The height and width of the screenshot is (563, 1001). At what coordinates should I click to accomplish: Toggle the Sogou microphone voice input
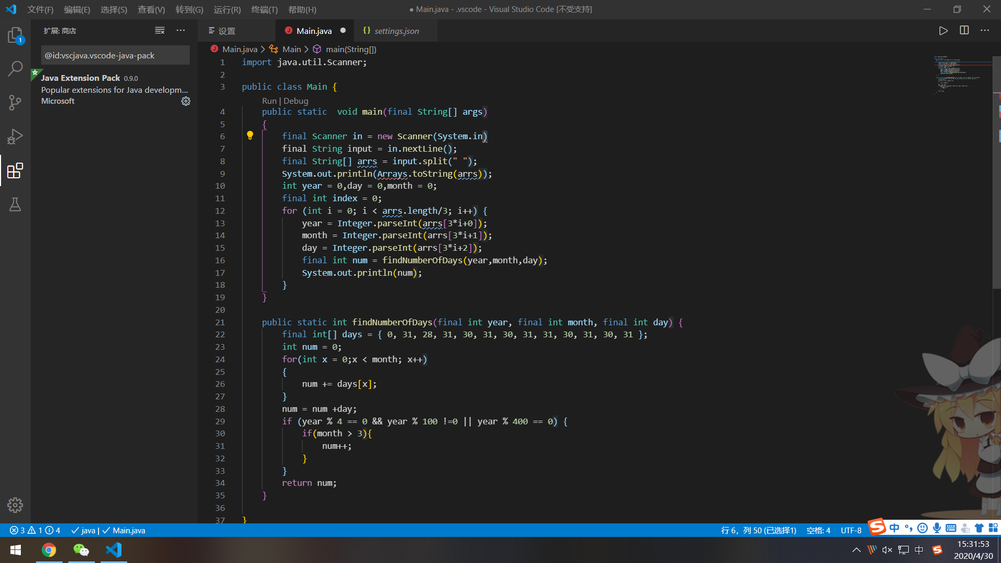[x=937, y=528]
